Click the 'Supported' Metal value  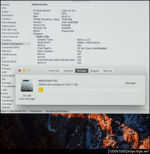point(68,31)
